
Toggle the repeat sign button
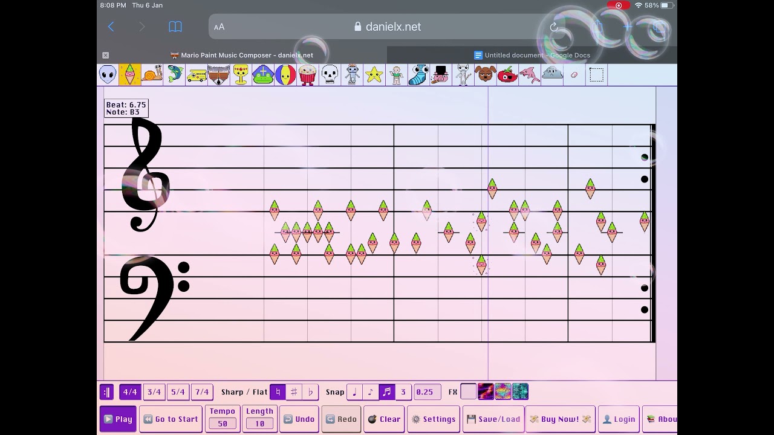[106, 392]
